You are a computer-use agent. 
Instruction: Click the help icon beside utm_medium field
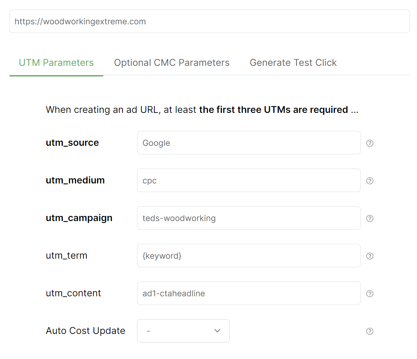coord(369,181)
